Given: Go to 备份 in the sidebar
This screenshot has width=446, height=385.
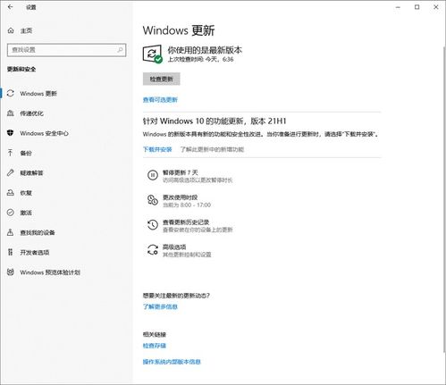Looking at the screenshot, I should pos(26,153).
